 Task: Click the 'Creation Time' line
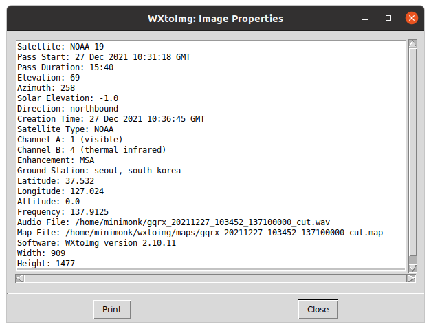coord(111,119)
